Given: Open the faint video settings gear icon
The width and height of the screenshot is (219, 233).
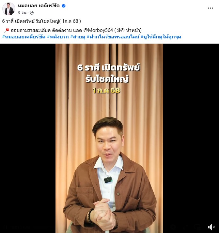Looking at the screenshot, I should pos(173,227).
